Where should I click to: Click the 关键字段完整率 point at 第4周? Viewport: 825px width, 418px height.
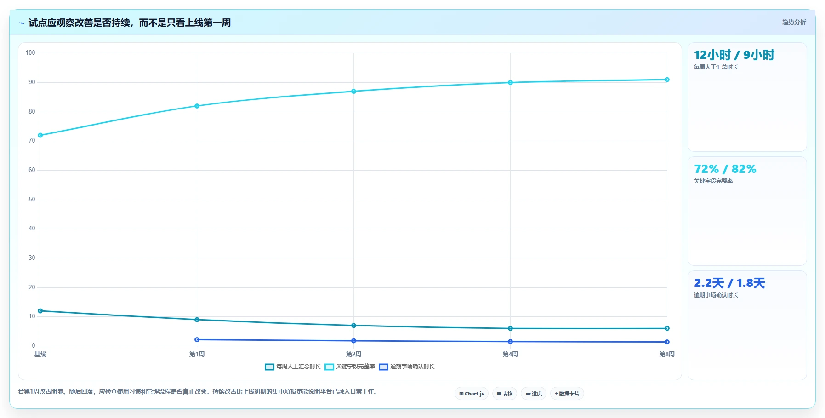click(x=510, y=82)
